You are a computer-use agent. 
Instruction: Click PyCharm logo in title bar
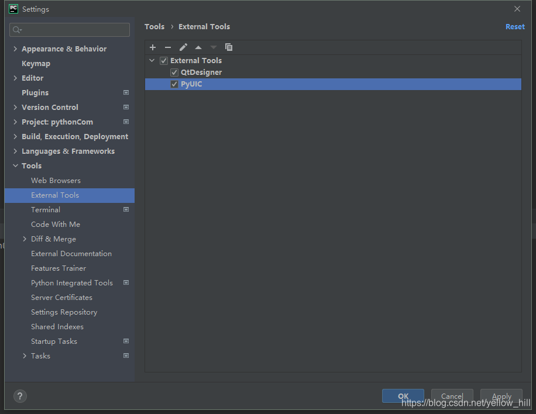tap(13, 9)
